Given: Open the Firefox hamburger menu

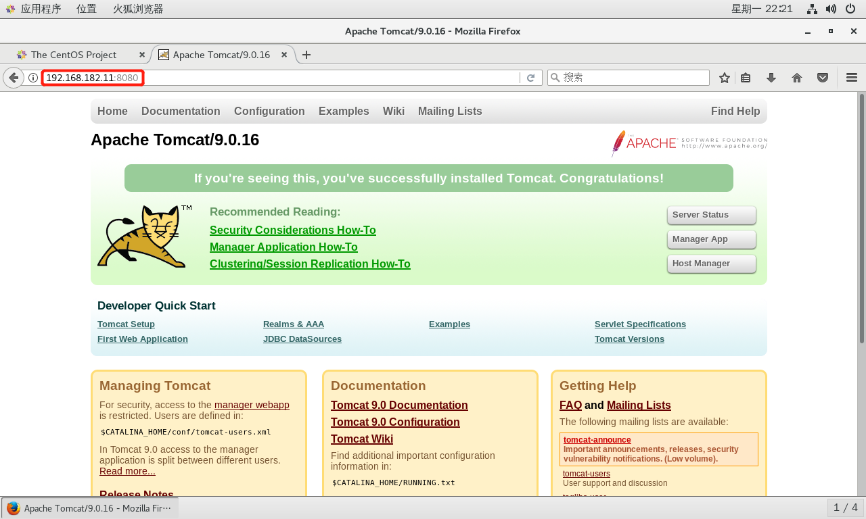Looking at the screenshot, I should point(852,78).
